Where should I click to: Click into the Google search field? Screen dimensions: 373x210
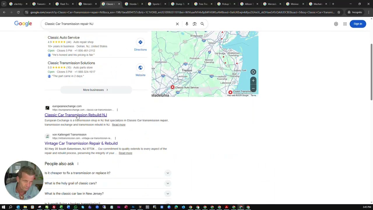click(108, 24)
